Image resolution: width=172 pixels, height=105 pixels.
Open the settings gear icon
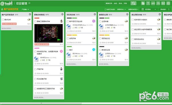click(x=168, y=3)
